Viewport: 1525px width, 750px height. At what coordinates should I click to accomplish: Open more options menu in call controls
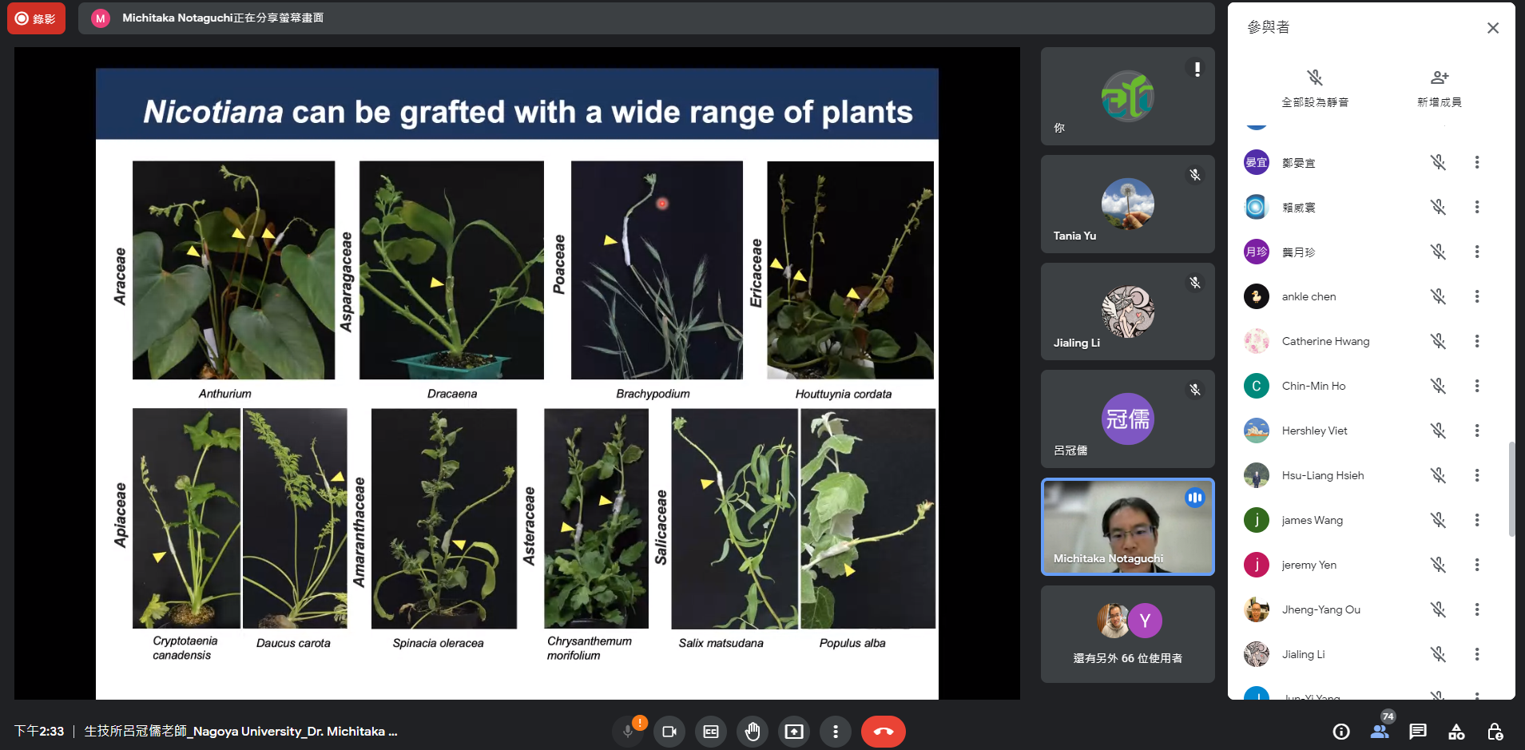tap(835, 732)
